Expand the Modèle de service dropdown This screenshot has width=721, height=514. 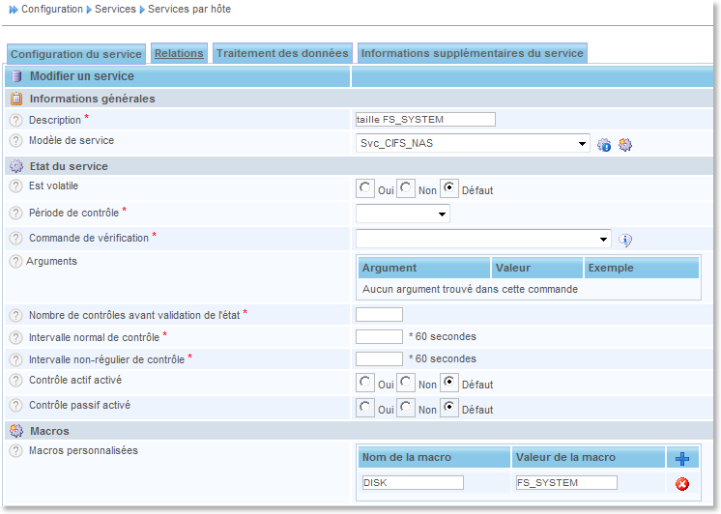pyautogui.click(x=473, y=143)
